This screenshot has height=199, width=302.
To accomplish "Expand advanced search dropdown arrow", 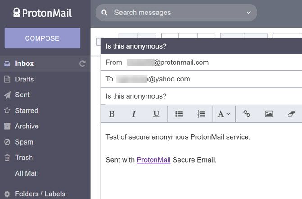I will [x=248, y=13].
